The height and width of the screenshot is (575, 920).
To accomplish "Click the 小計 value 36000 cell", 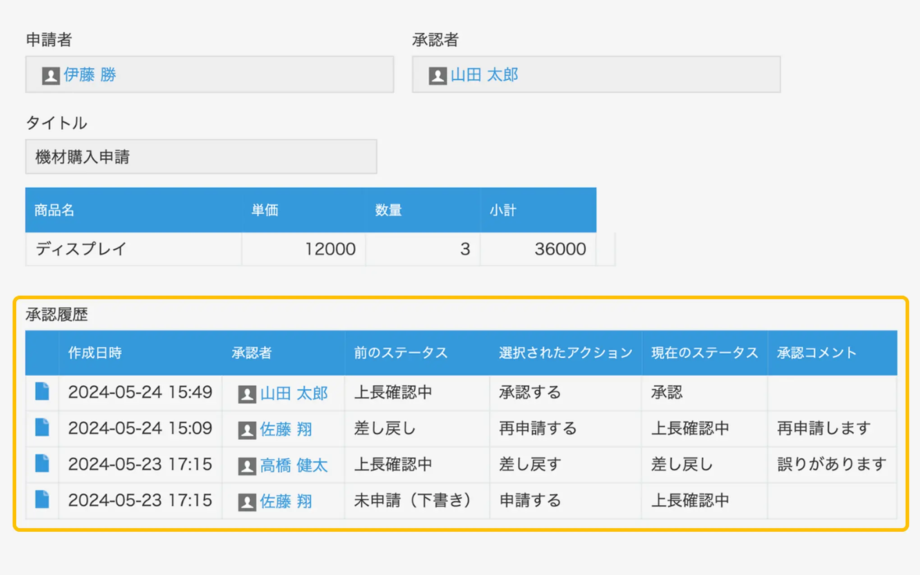I will click(560, 249).
